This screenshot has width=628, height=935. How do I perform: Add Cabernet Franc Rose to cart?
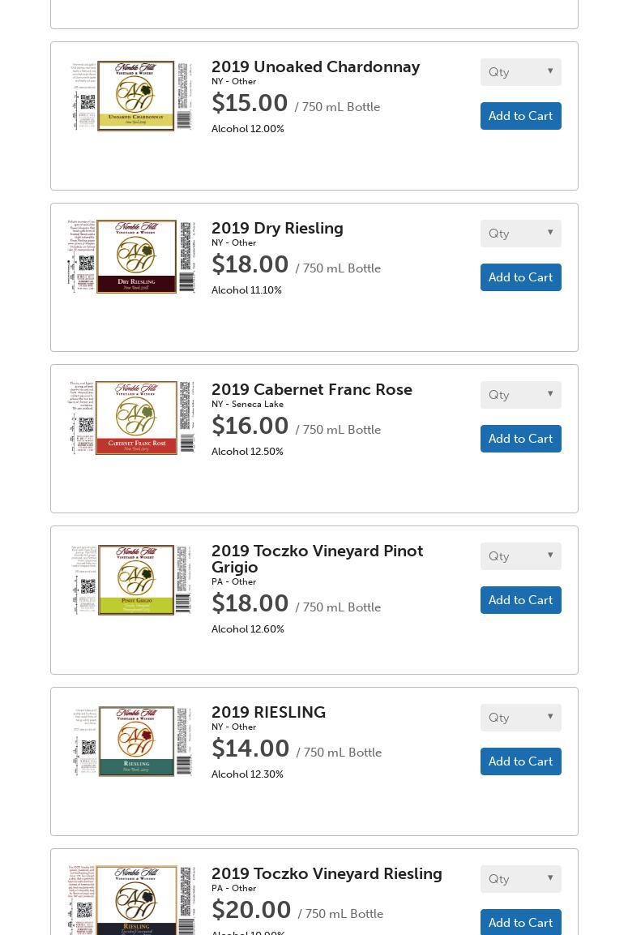520,439
